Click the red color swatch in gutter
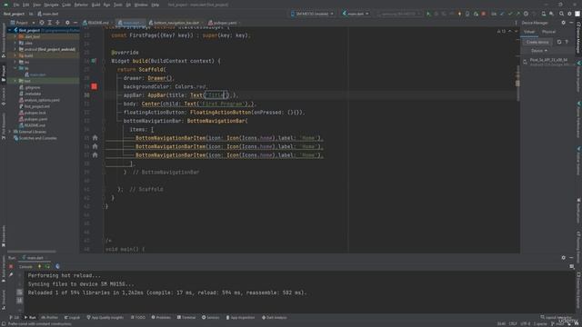This screenshot has height=327, width=582. click(x=95, y=86)
